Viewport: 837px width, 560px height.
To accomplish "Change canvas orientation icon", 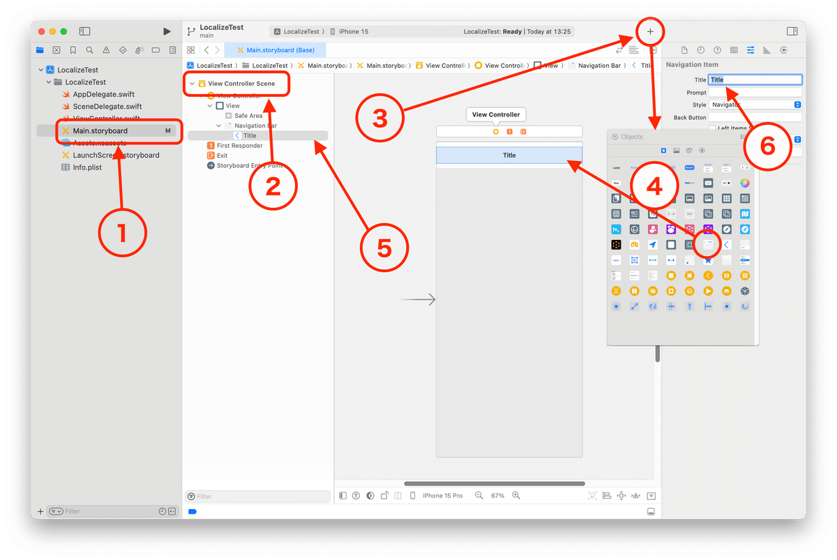I will (x=384, y=496).
